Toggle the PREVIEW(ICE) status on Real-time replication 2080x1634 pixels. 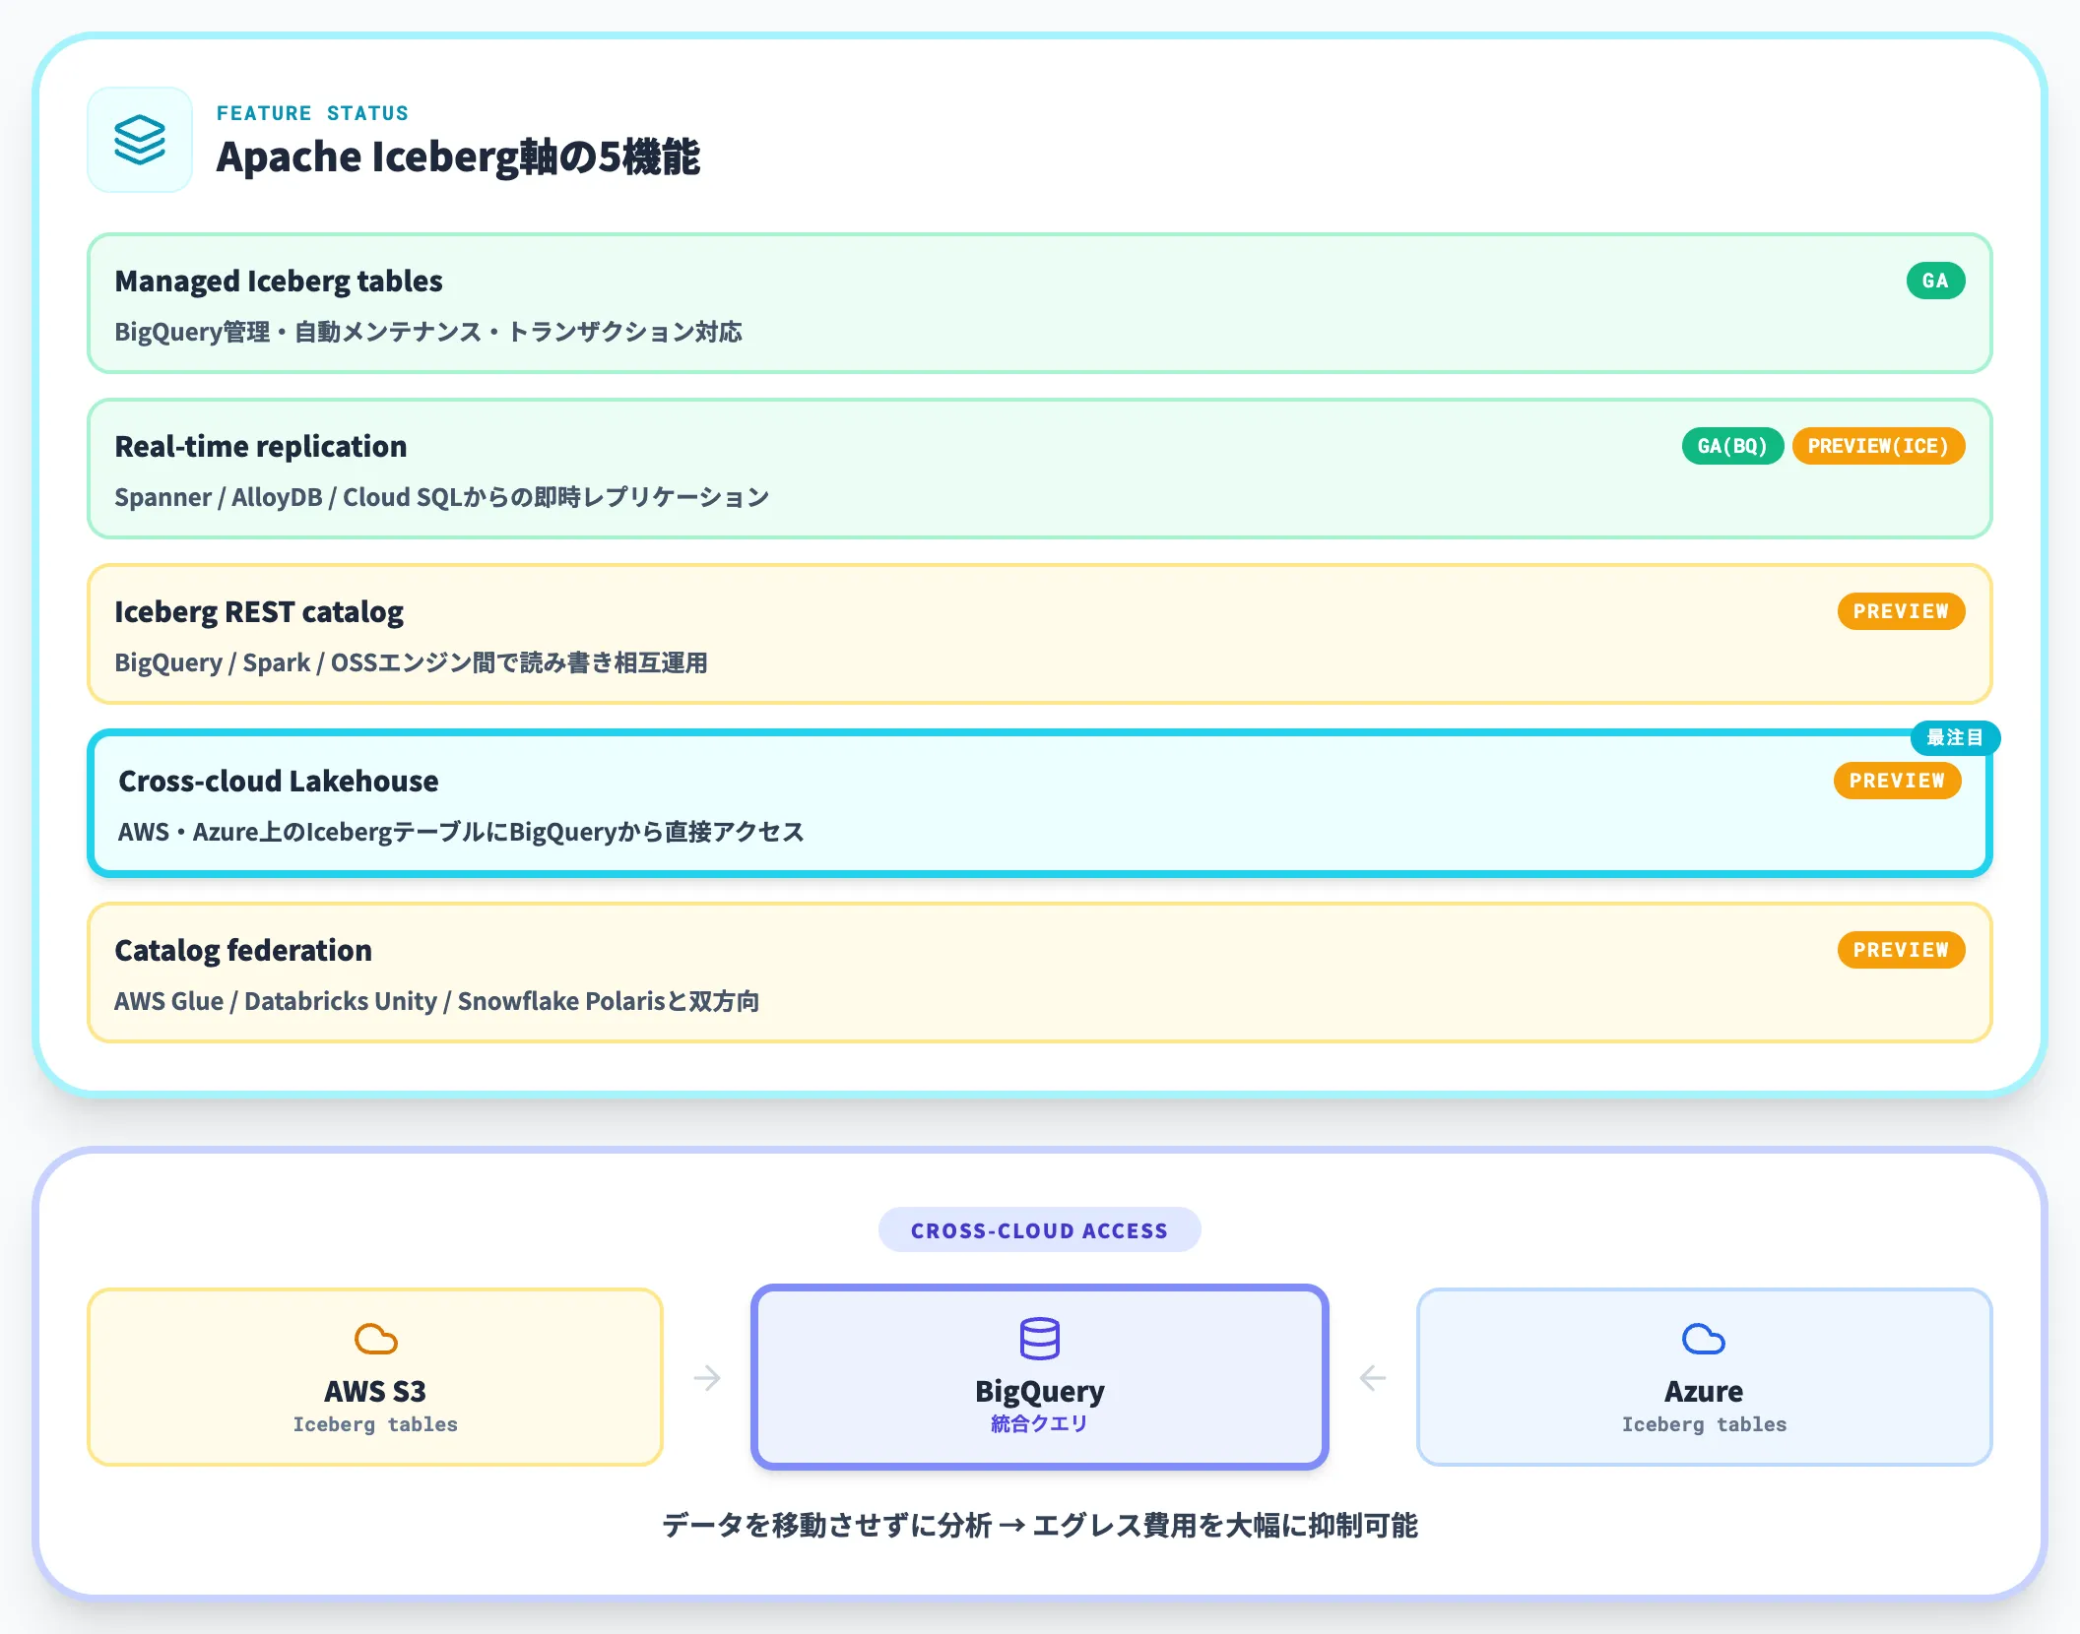coord(1878,446)
